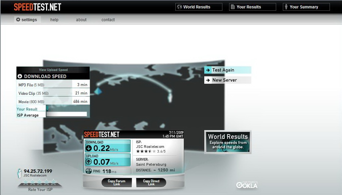Rate your ISP with the first star

point(26,182)
